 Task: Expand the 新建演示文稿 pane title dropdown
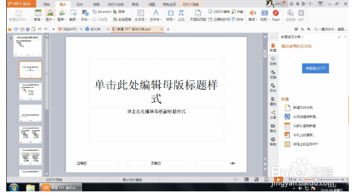(303, 37)
